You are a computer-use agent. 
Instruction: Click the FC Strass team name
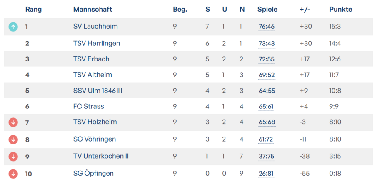[x=88, y=106]
